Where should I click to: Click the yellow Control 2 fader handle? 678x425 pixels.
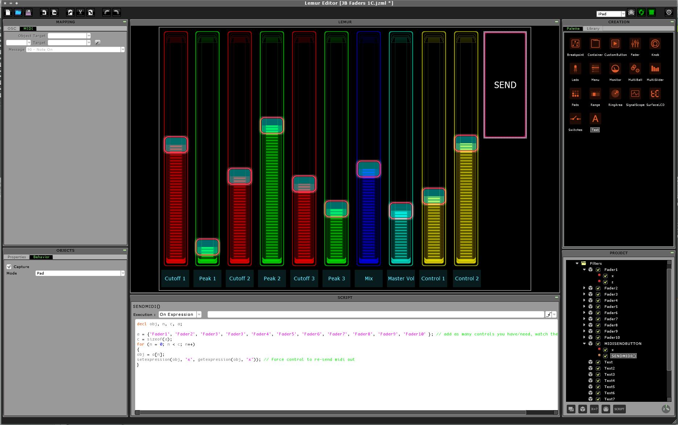466,143
